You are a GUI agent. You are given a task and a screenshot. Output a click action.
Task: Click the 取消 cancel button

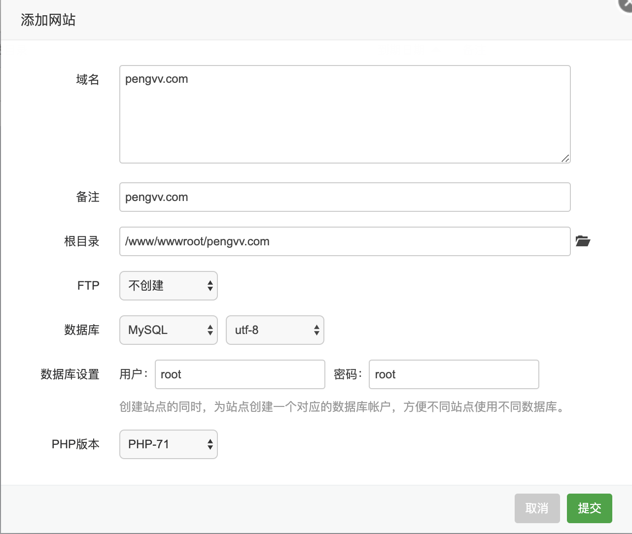tap(537, 508)
